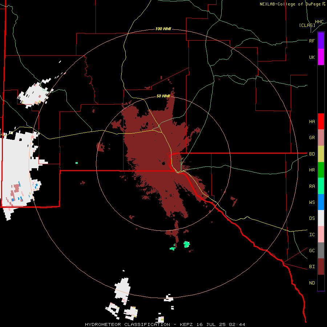327x327 pixels.
Task: Click the GC legend label
Action: point(312,251)
